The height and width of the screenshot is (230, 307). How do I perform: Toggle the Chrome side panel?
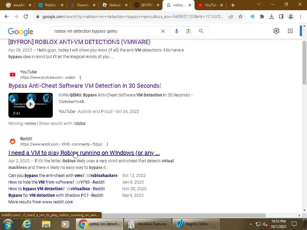pyautogui.click(x=281, y=17)
